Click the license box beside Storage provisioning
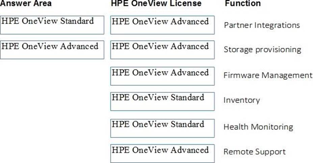Screen dimensions: 313x163 [x=162, y=50]
